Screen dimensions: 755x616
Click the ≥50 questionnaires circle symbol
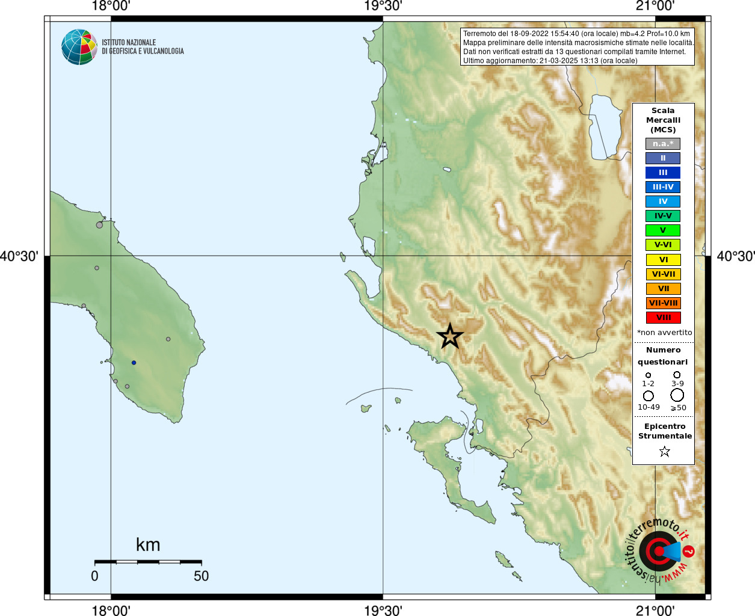pos(677,395)
